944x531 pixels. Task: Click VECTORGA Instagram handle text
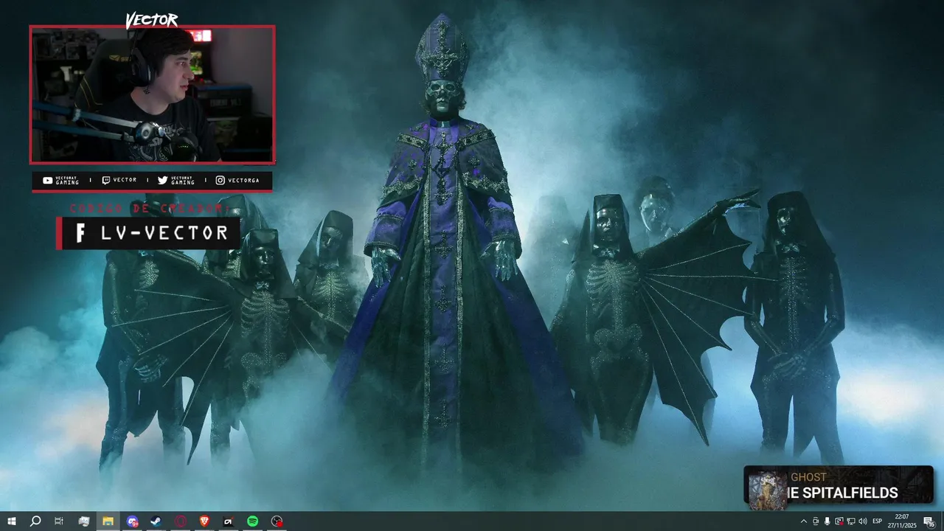coord(243,180)
